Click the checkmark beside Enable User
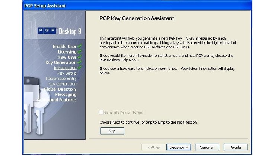 (80, 46)
